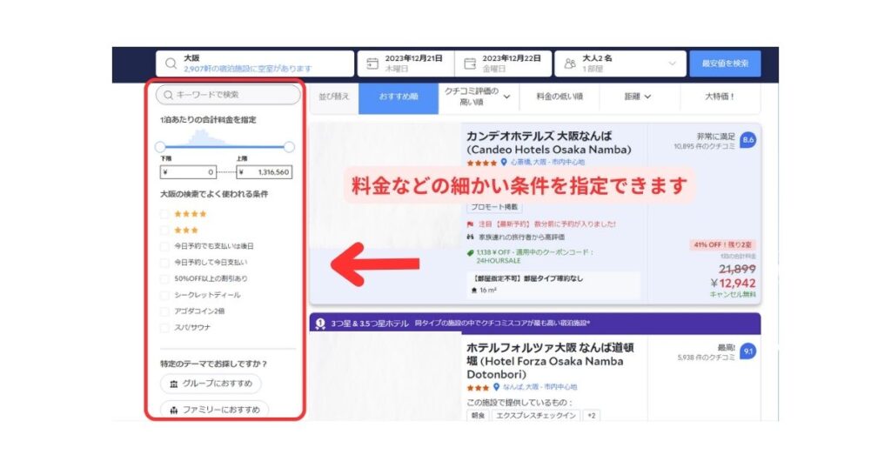This screenshot has width=891, height=468.
Task: Check アゴダコイン2倍 filter
Action: pyautogui.click(x=164, y=311)
